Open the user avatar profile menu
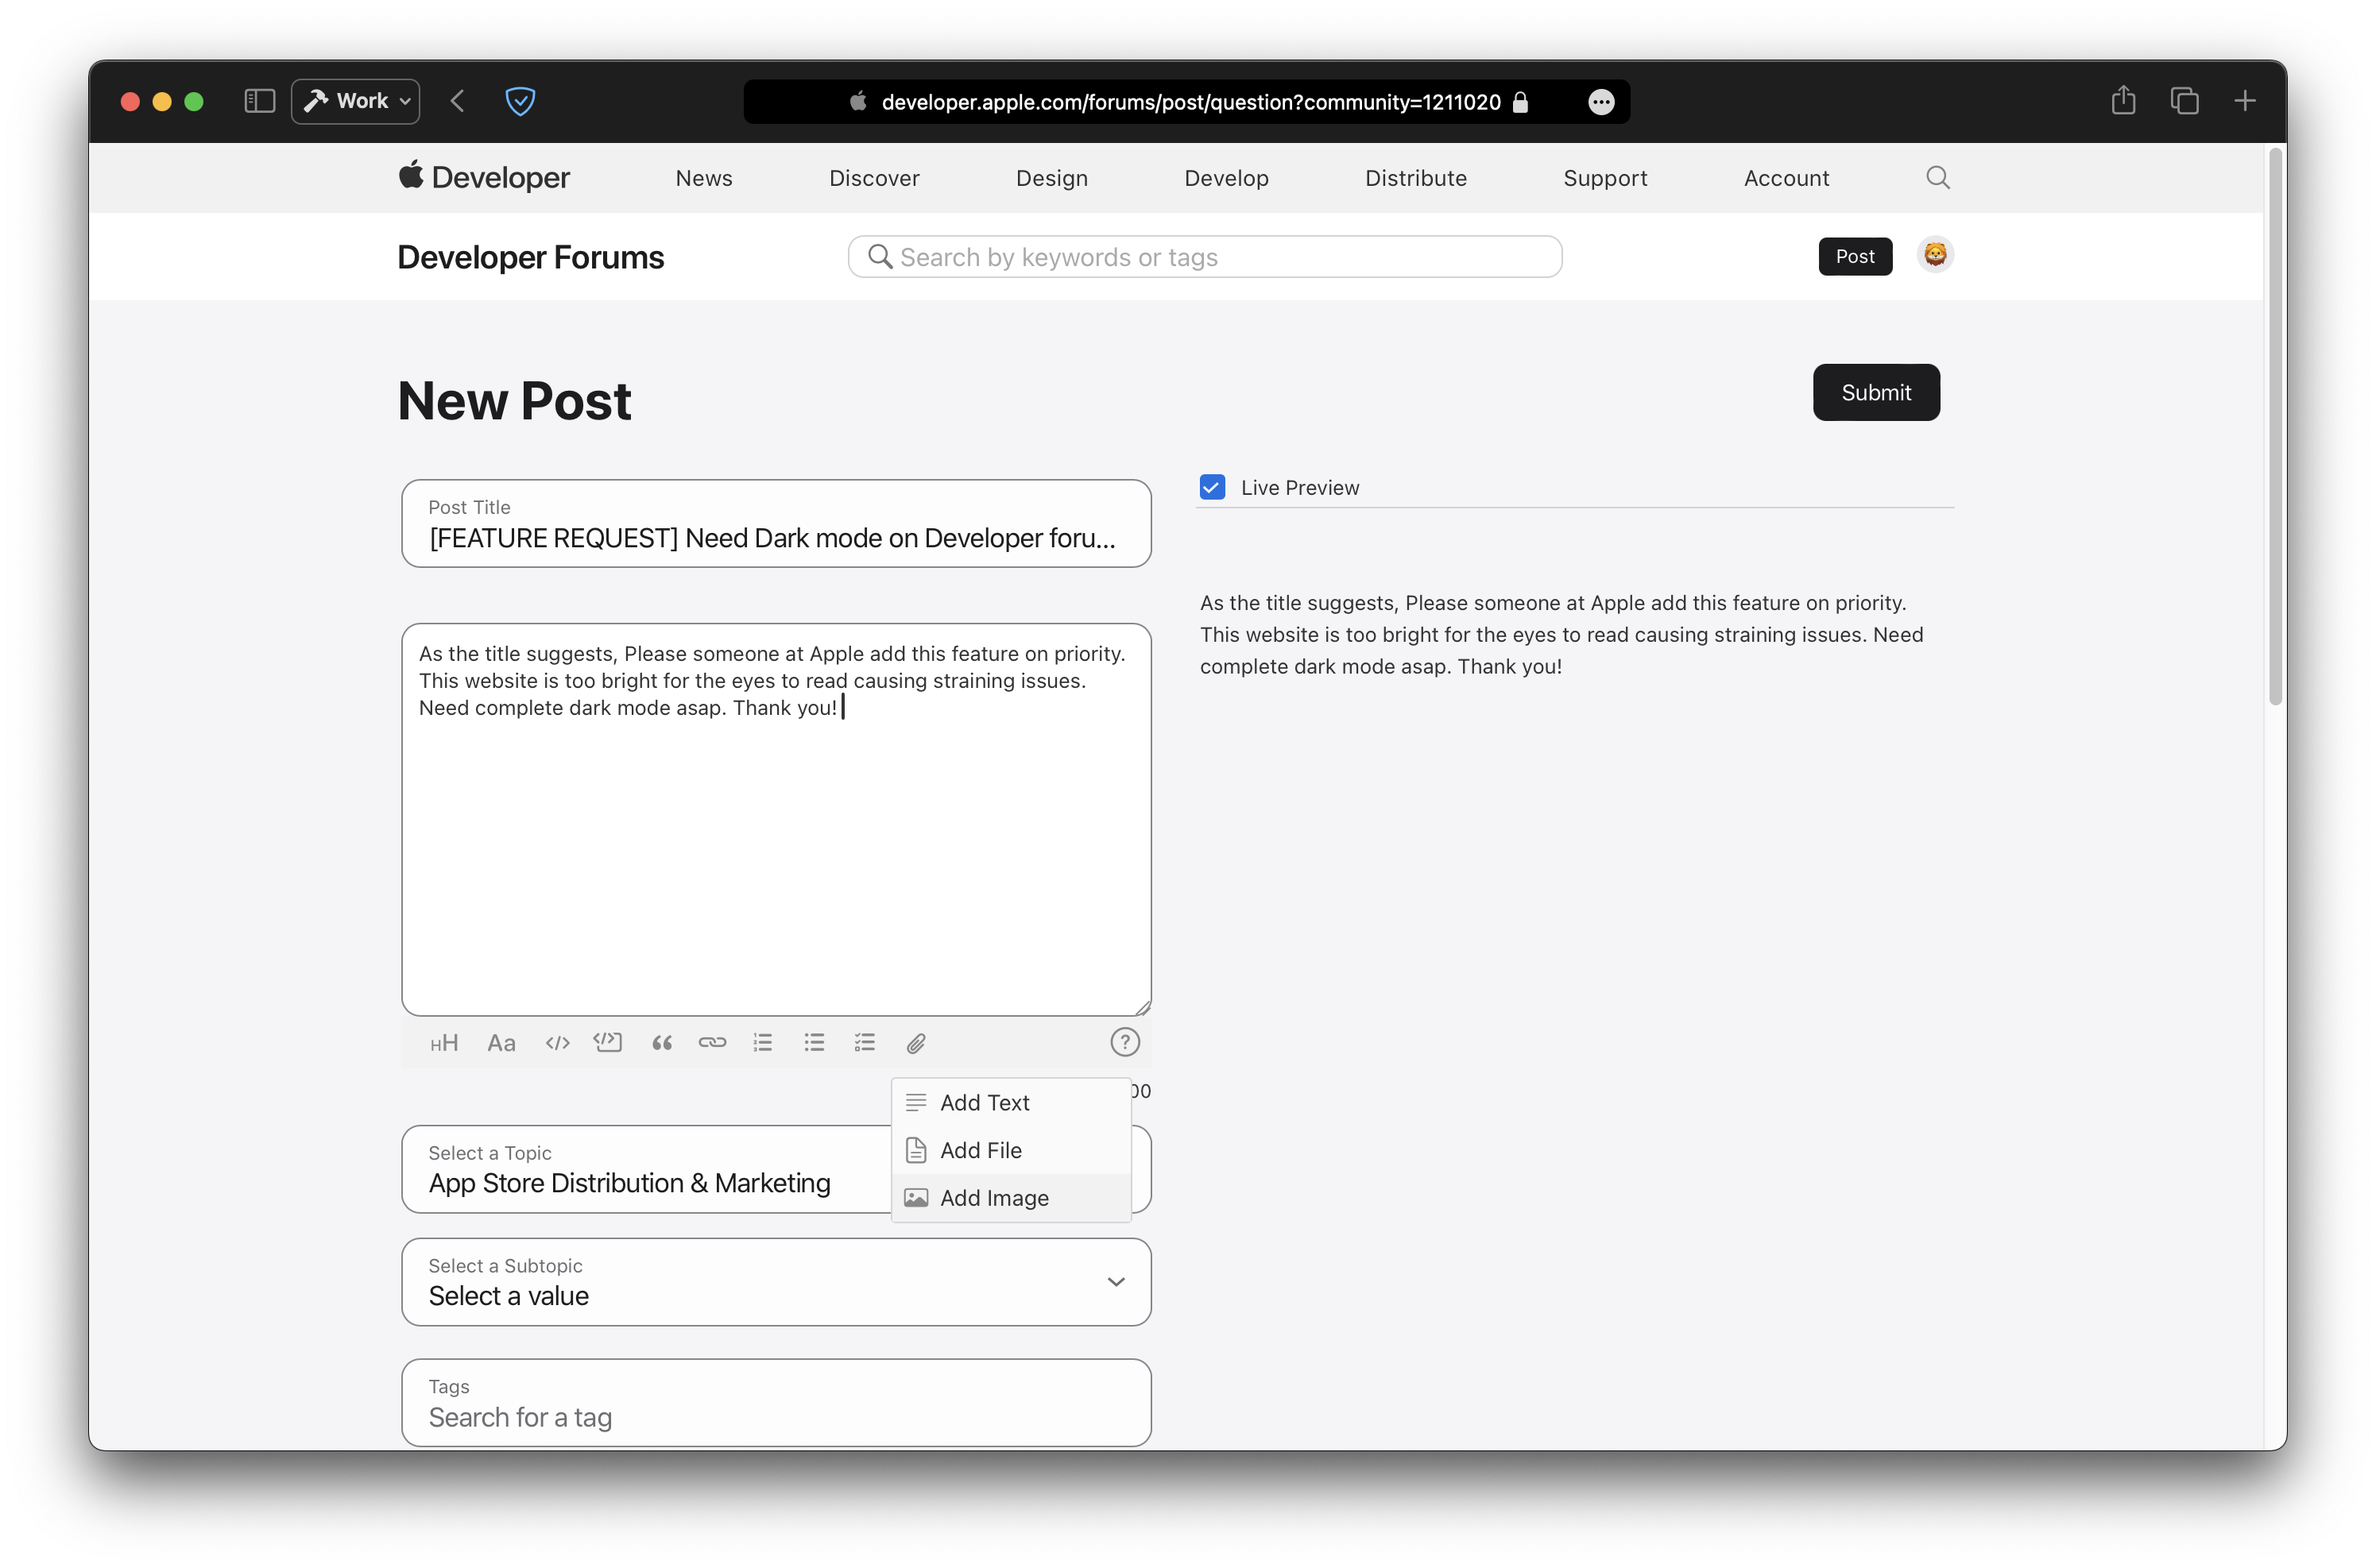Viewport: 2376px width, 1568px height. click(x=1935, y=255)
